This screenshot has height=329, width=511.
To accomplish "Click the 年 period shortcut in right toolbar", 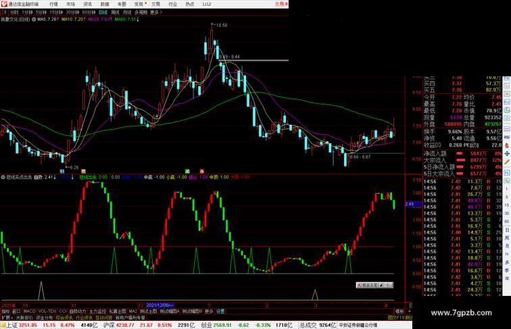I will (507, 278).
